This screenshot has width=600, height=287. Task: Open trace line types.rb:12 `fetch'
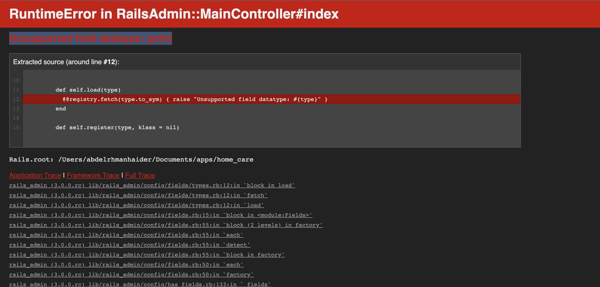[x=138, y=195]
